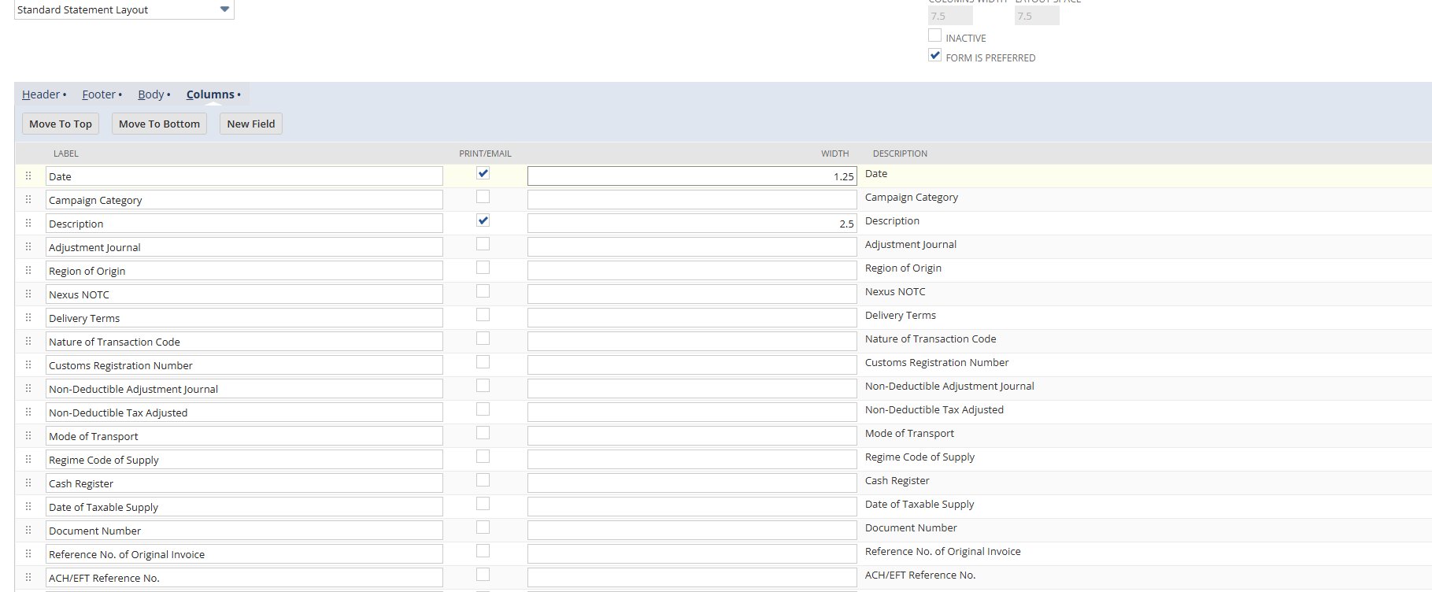Uncheck Print/Email for Date column

pos(483,173)
